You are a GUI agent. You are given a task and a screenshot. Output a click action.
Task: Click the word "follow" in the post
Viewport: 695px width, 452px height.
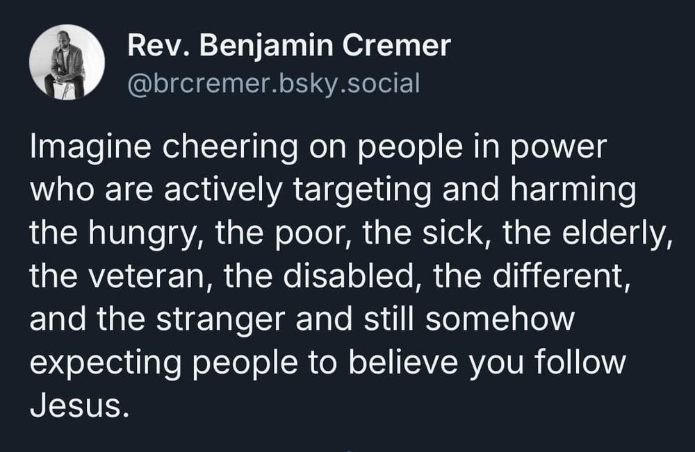580,361
